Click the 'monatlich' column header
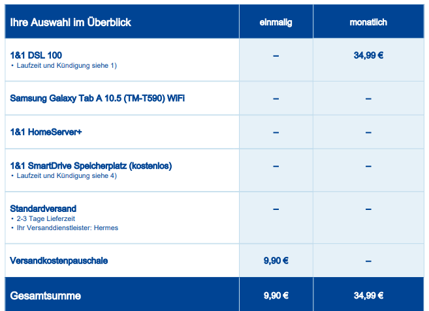The width and height of the screenshot is (429, 311). coord(368,22)
